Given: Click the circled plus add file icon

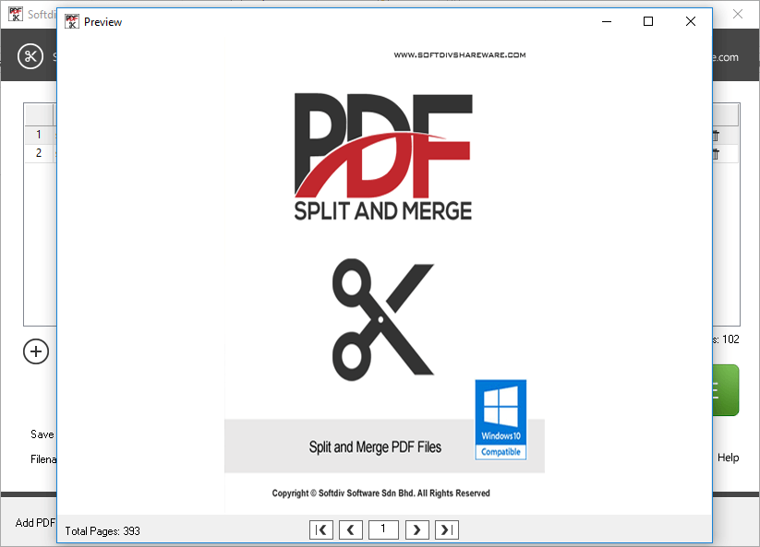Looking at the screenshot, I should 35,351.
